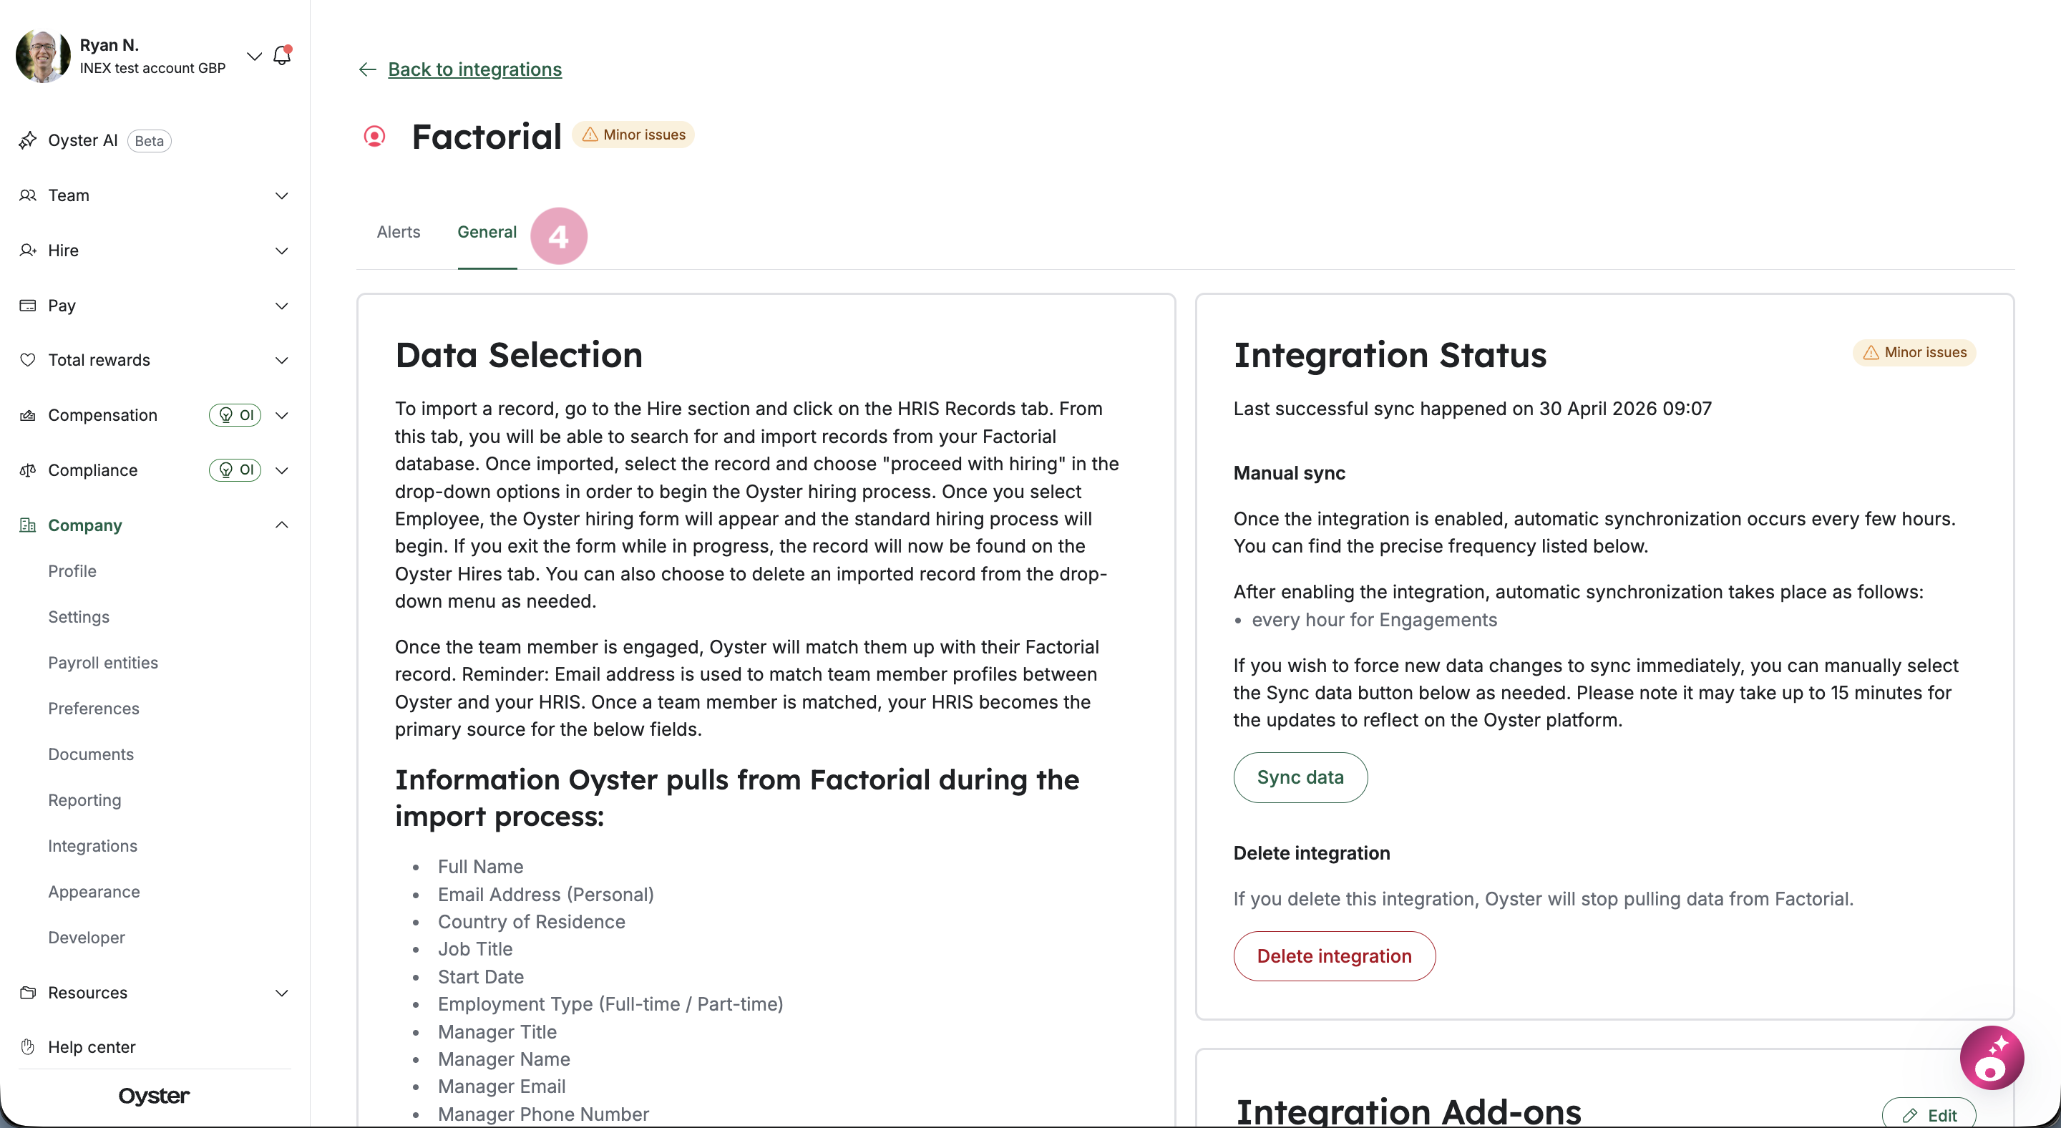Click the back arrow icon
This screenshot has height=1128, width=2061.
pos(367,69)
